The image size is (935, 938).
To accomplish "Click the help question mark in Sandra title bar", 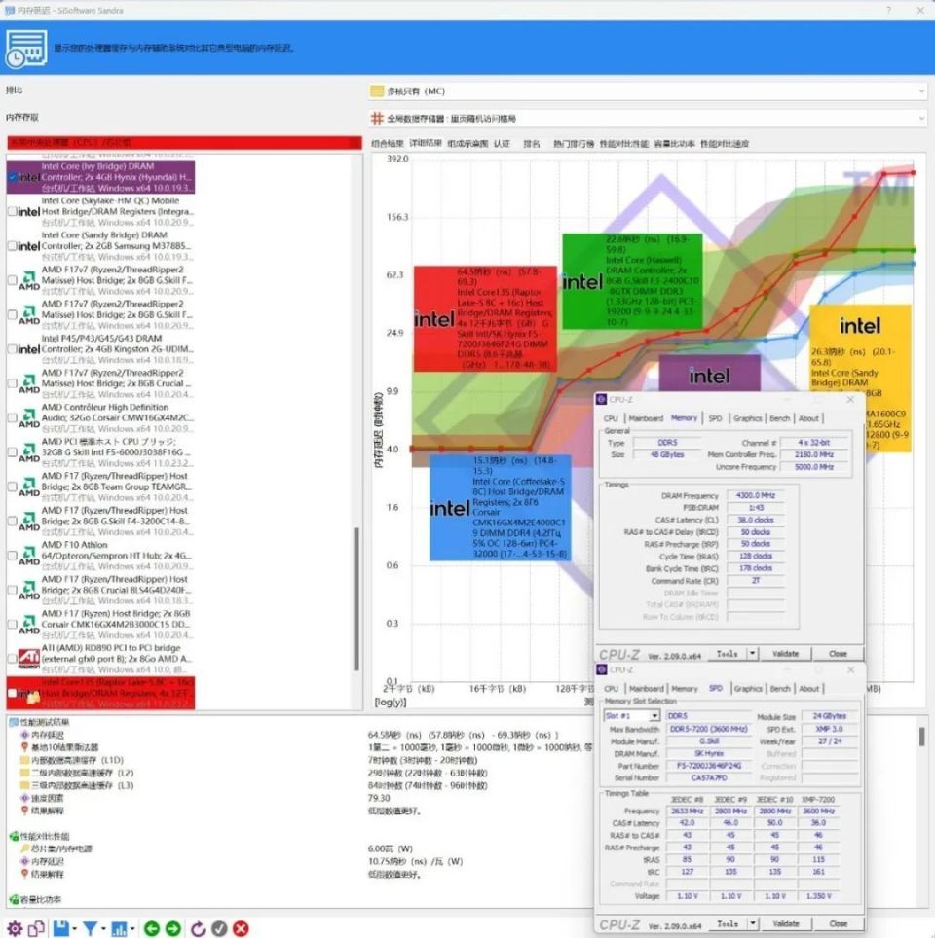I will point(888,10).
